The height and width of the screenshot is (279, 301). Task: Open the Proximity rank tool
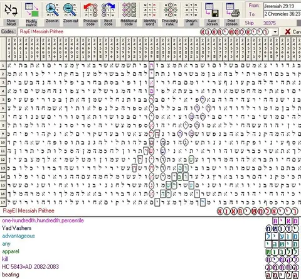click(x=170, y=10)
